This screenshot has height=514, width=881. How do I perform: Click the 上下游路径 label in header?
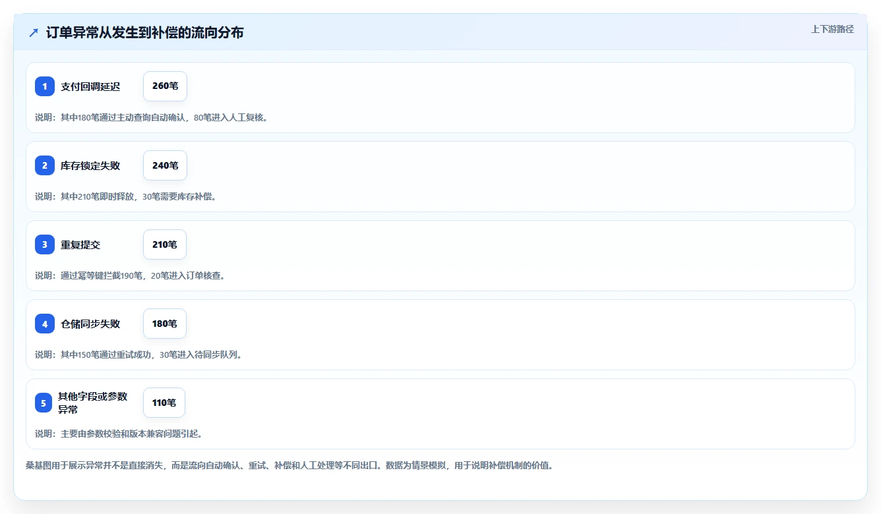point(832,29)
